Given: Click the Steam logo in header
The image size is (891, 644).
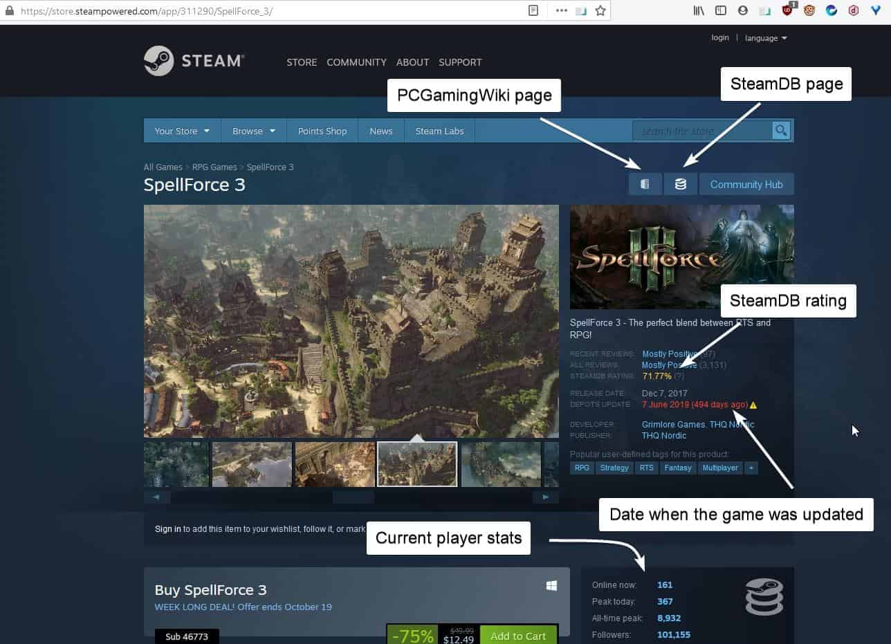Looking at the screenshot, I should [194, 61].
